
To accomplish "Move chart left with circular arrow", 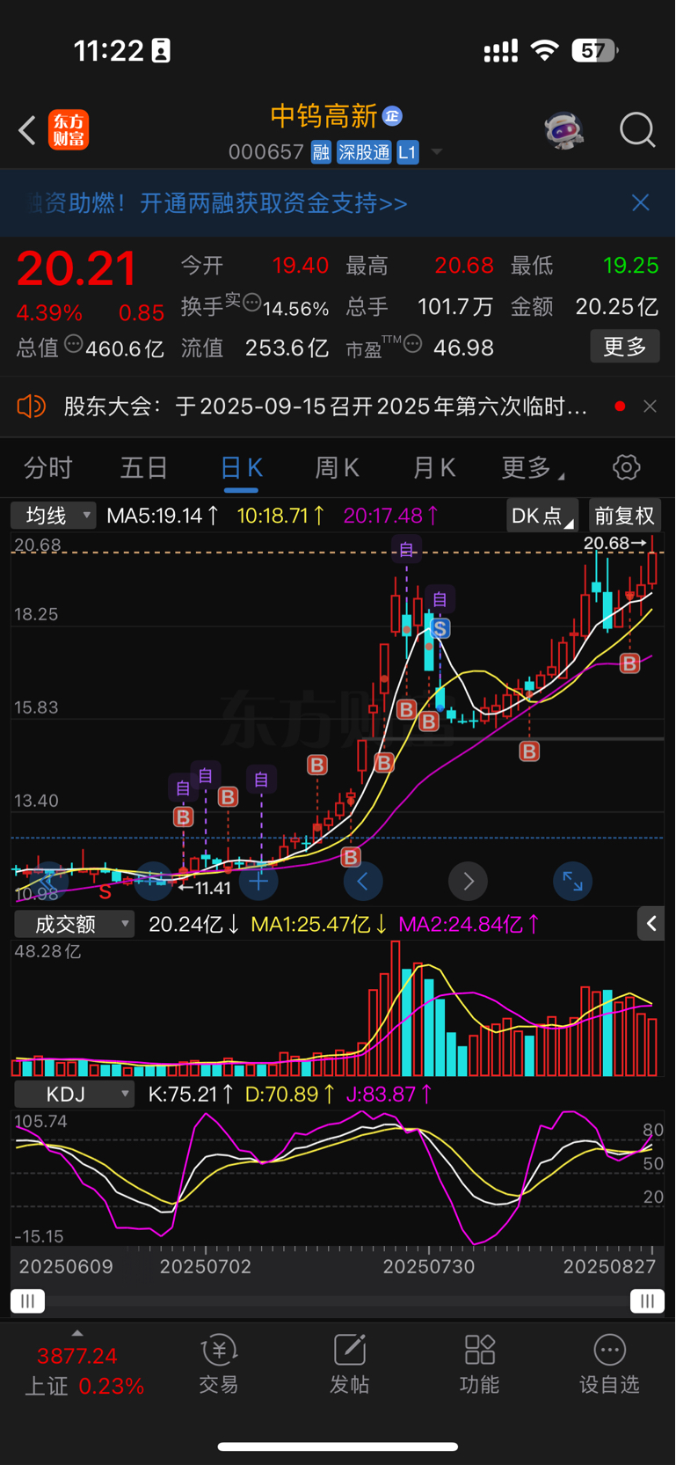I will 363,881.
